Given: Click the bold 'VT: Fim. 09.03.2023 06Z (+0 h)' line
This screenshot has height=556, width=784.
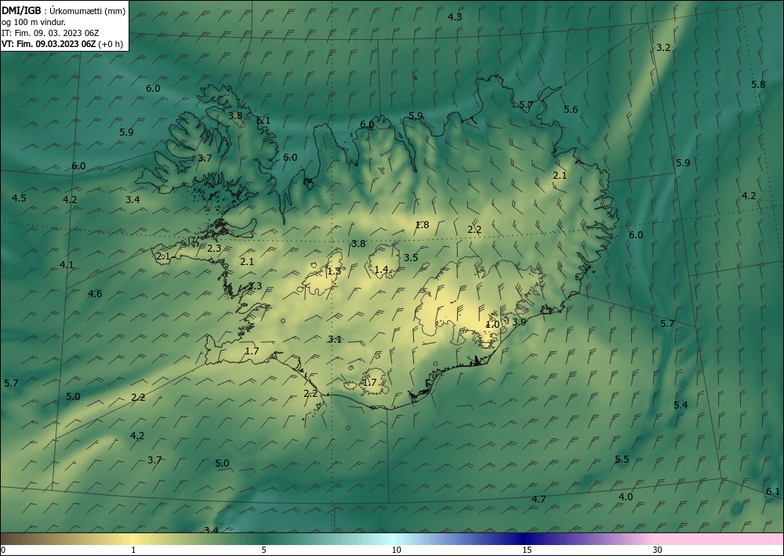Looking at the screenshot, I should pos(62,44).
